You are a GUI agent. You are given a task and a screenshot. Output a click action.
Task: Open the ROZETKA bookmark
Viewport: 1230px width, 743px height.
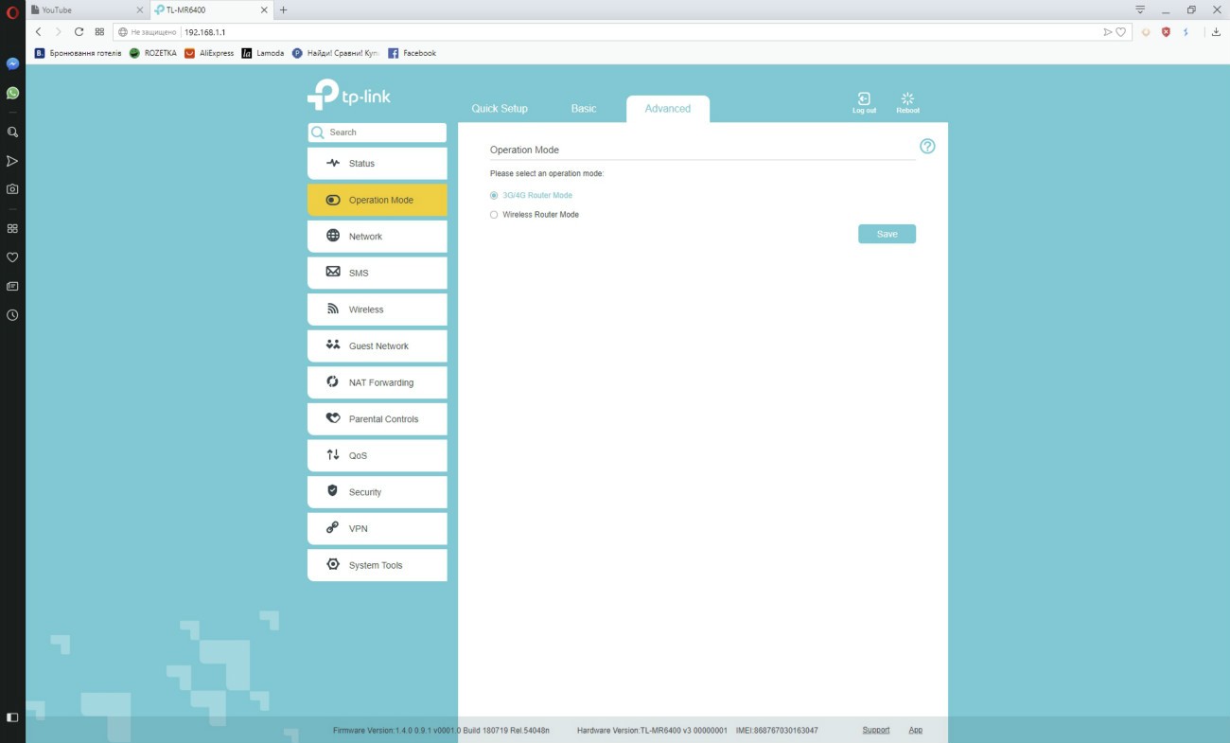pos(153,53)
